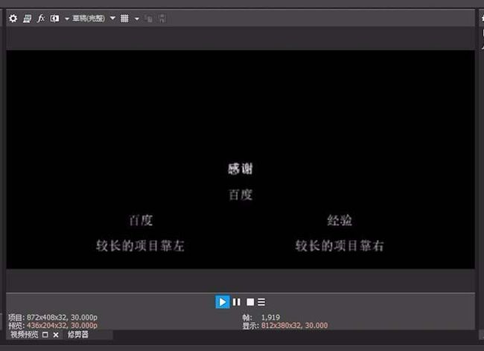484x351 pixels.
Task: Click the 预览: 436x204x32, 30.000p status text
Action: pos(53,326)
